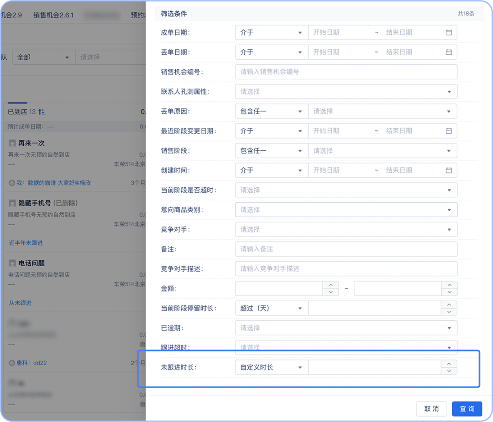Image resolution: width=493 pixels, height=422 pixels.
Task: Switch to 机会2.9 tab
Action: [x=11, y=15]
